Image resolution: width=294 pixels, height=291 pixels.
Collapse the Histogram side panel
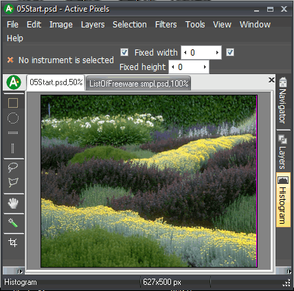283,200
